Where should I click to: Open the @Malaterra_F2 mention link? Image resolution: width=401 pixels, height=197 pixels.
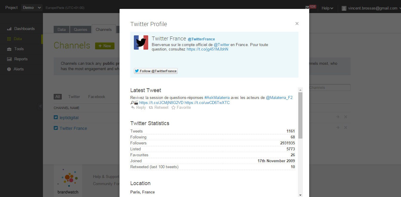click(279, 97)
